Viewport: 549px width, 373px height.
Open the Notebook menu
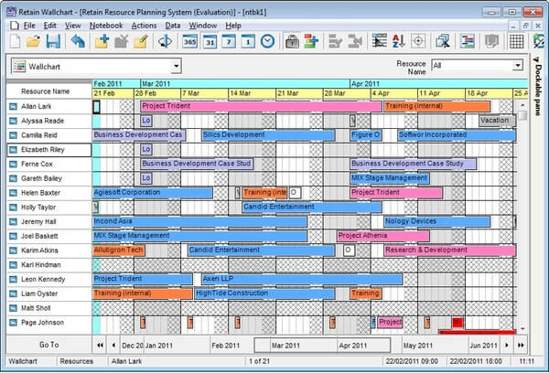tap(106, 26)
